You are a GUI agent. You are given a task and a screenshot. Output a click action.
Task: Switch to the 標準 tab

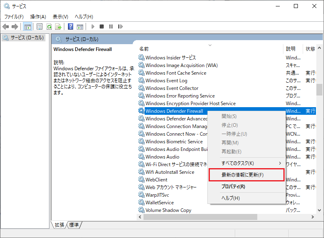pos(74,225)
